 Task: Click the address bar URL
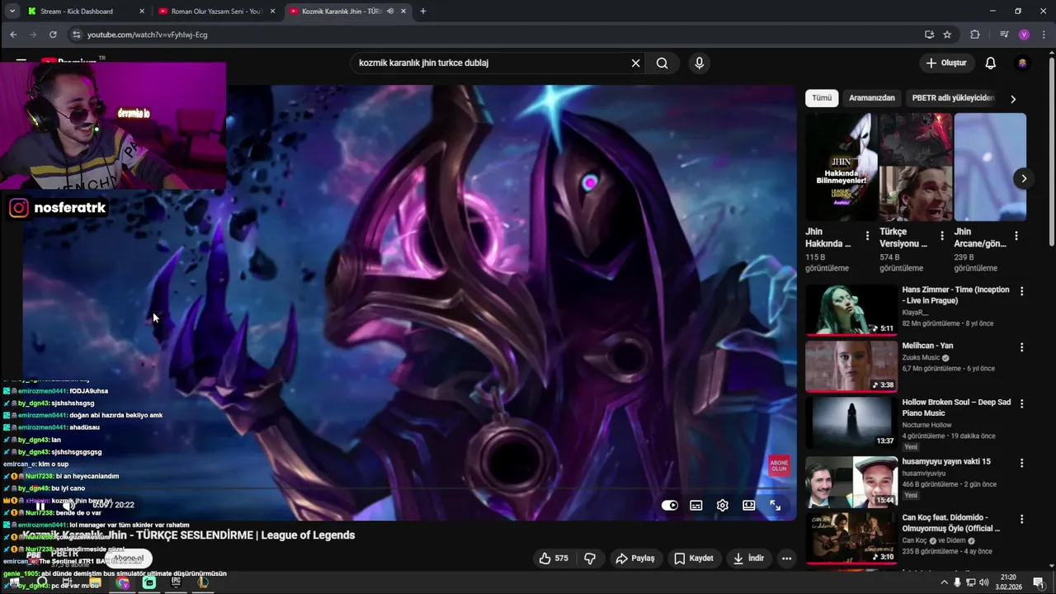[x=148, y=35]
